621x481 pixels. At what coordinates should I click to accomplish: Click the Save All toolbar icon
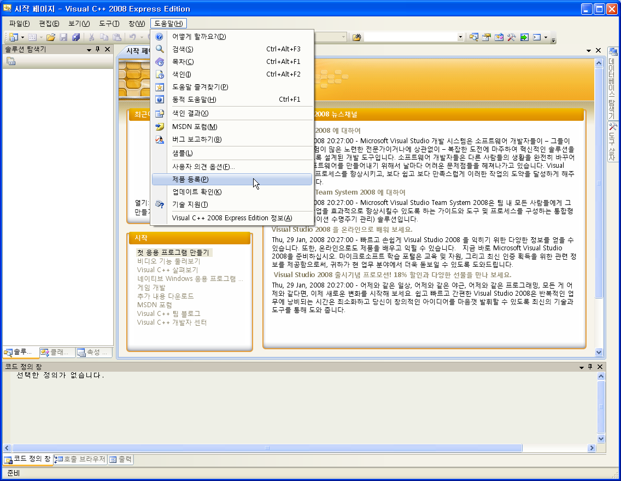(76, 37)
